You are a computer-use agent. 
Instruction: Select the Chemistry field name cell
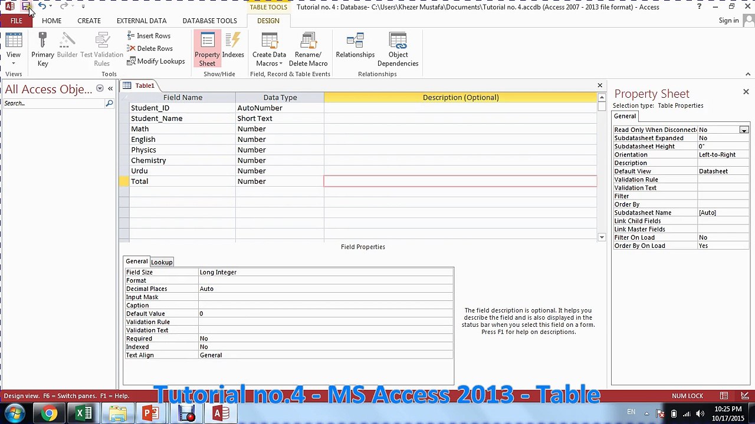coord(182,160)
